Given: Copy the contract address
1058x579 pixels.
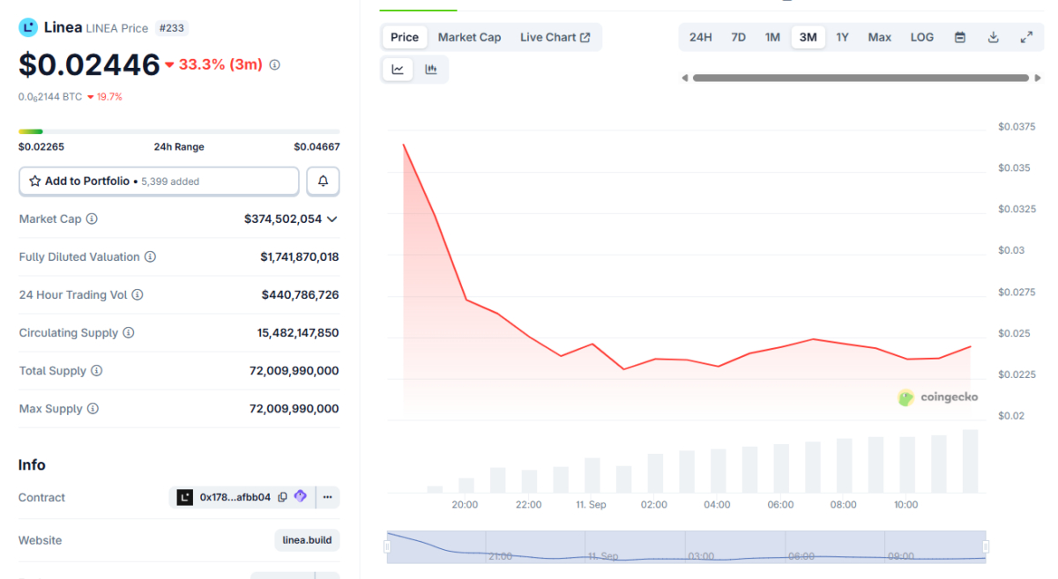Looking at the screenshot, I should click(282, 497).
